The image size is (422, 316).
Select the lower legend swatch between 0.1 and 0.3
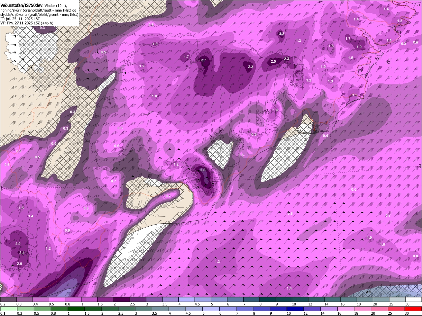(x=9, y=309)
